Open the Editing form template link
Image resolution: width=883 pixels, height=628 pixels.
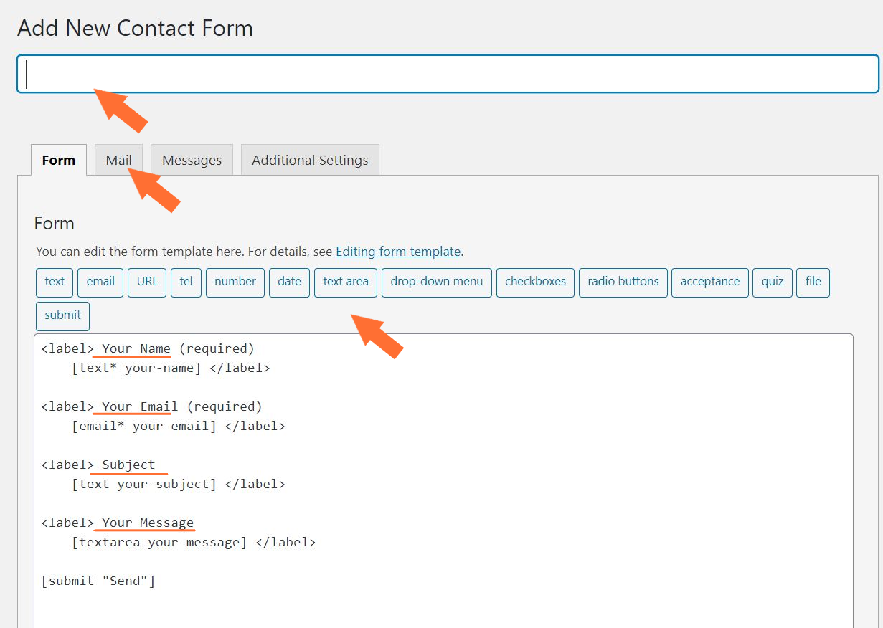(398, 251)
